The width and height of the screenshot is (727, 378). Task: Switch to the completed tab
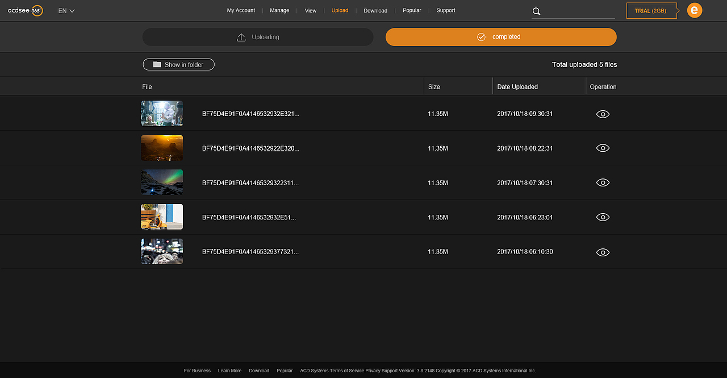pos(501,37)
